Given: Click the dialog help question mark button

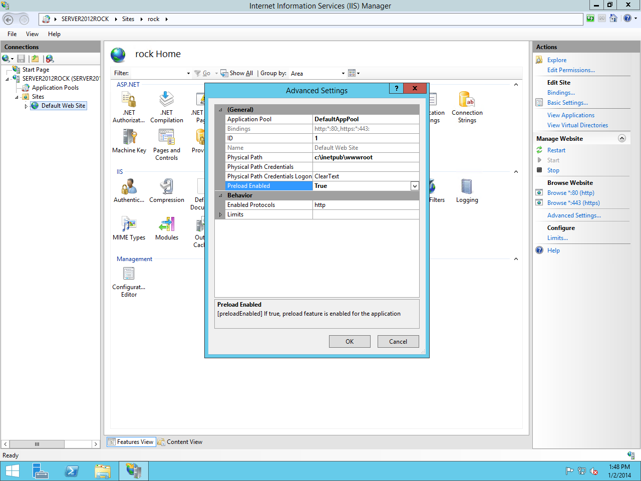Looking at the screenshot, I should pyautogui.click(x=396, y=88).
